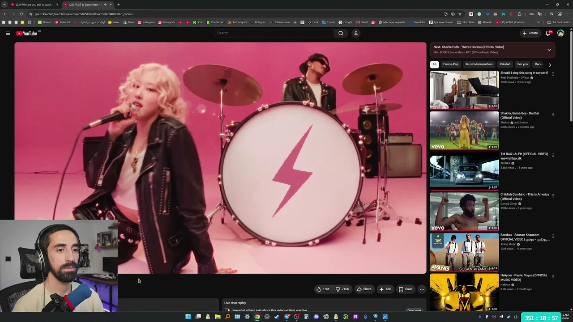Viewport: 573px width, 322px height.
Task: Open a new browser tab
Action: (118, 4)
